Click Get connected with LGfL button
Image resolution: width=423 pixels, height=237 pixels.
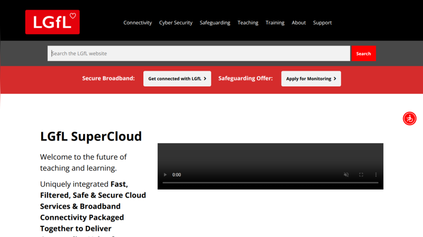(x=177, y=78)
